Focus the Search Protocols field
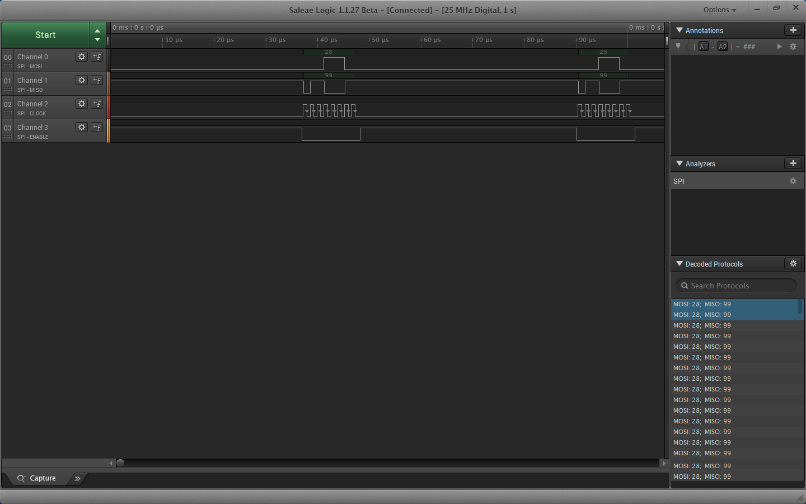 click(736, 286)
